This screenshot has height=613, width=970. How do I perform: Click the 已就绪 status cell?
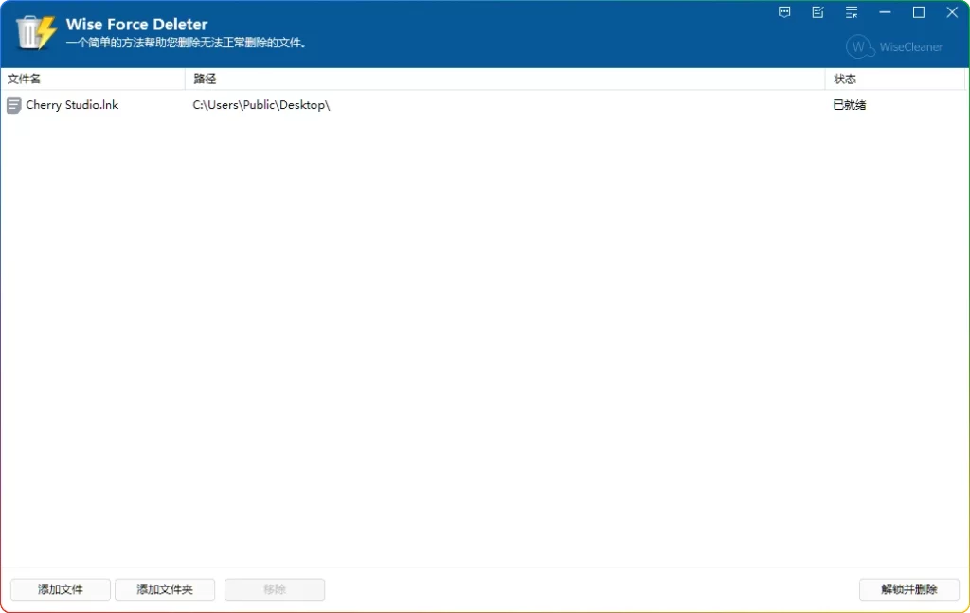pyautogui.click(x=850, y=105)
